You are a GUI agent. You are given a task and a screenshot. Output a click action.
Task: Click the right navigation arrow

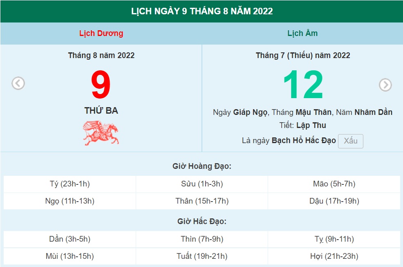click(385, 84)
